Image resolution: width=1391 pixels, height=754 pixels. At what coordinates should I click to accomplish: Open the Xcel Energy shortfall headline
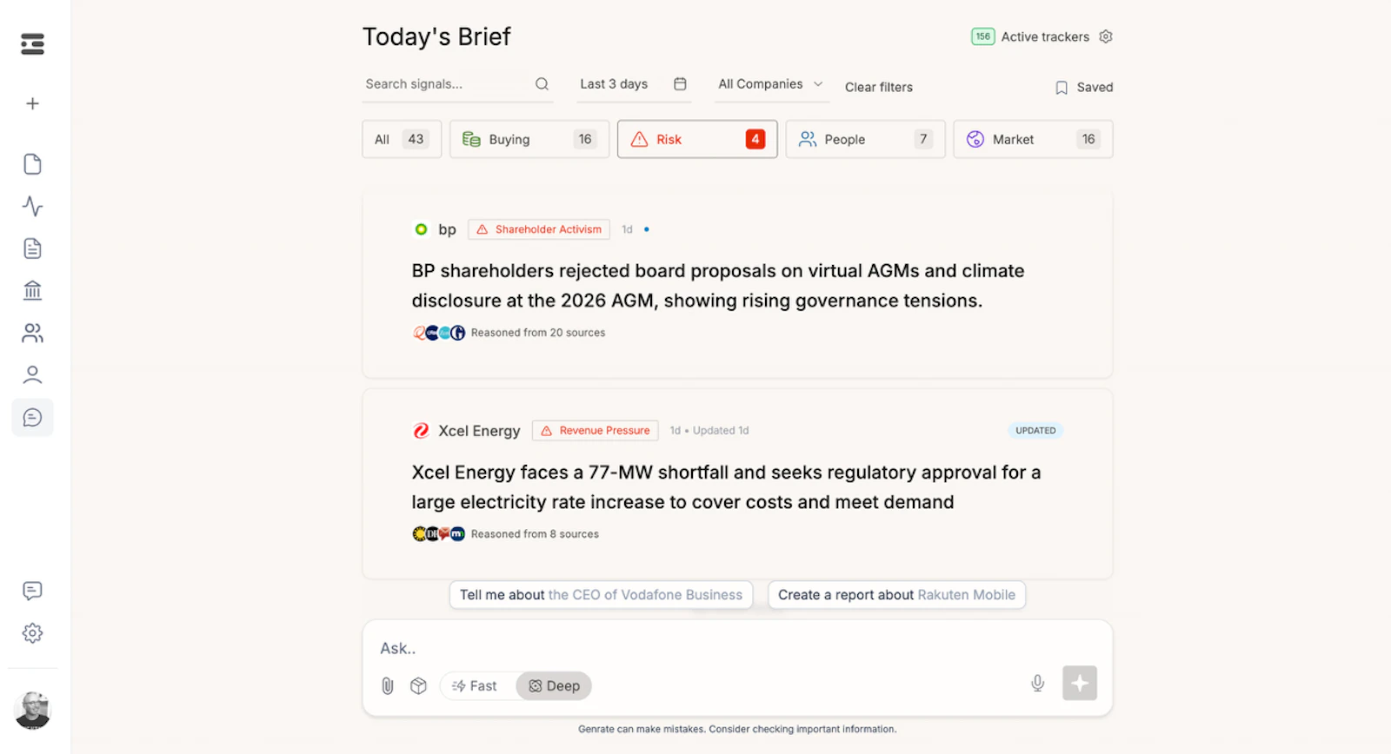pos(726,487)
